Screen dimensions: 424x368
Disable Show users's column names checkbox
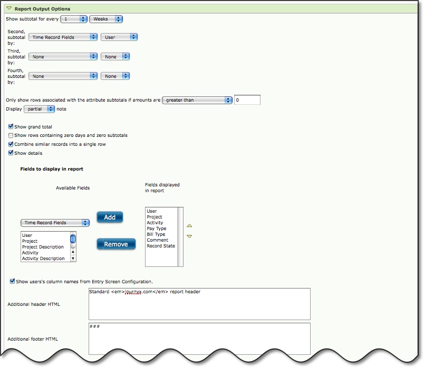12,281
